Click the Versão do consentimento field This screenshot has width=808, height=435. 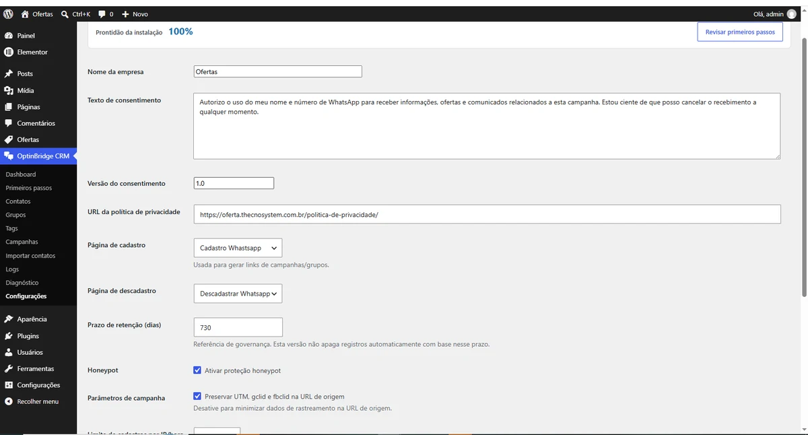coord(234,183)
